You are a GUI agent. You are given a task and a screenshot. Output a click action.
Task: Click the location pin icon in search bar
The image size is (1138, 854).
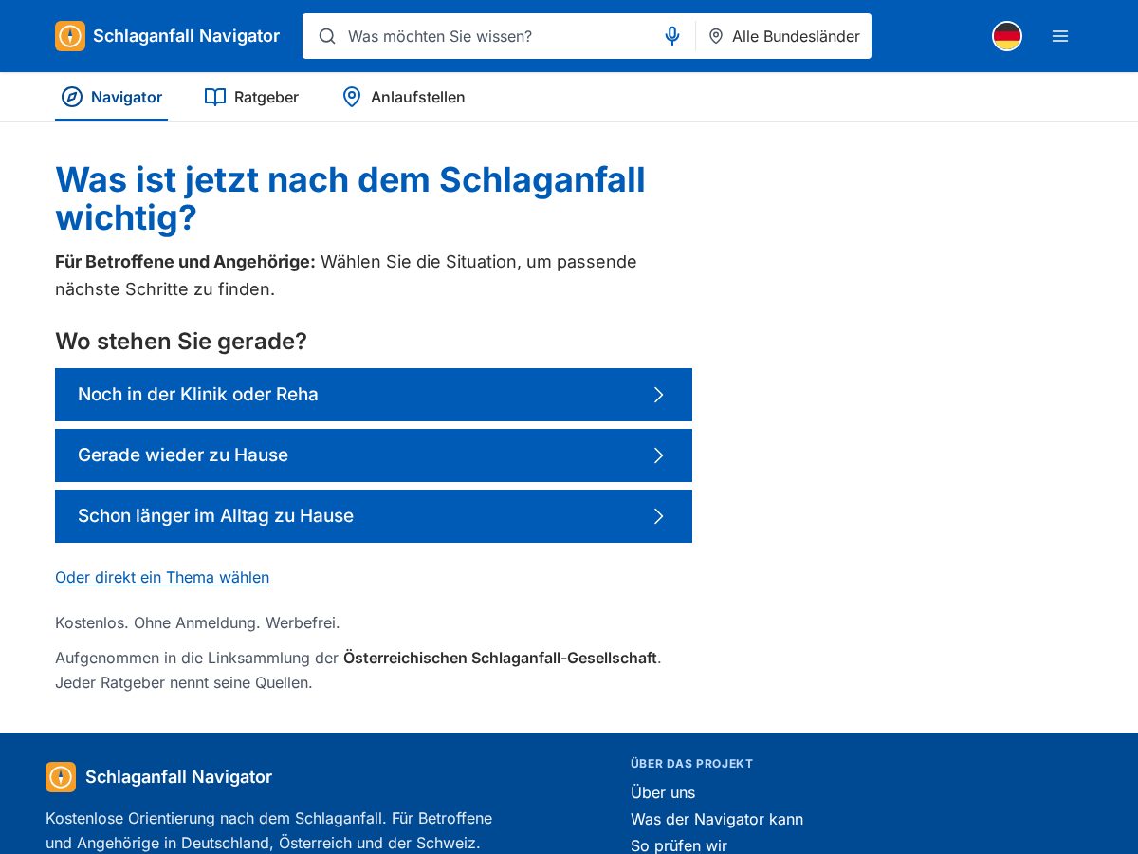716,36
